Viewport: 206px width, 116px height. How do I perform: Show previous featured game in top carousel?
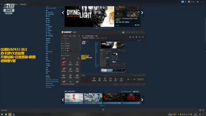pos(63,13)
